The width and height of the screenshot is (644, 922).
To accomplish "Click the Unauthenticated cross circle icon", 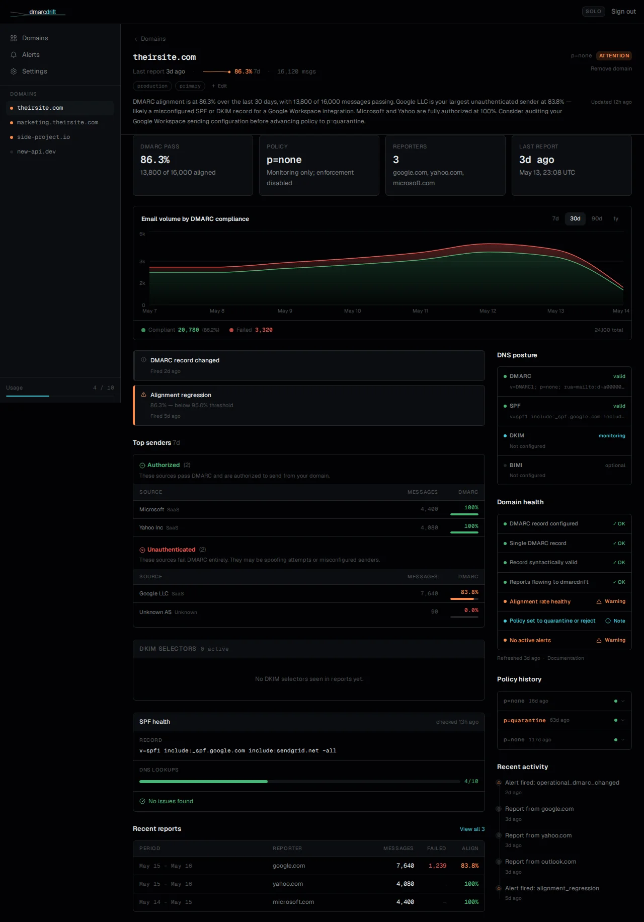I will pyautogui.click(x=142, y=550).
